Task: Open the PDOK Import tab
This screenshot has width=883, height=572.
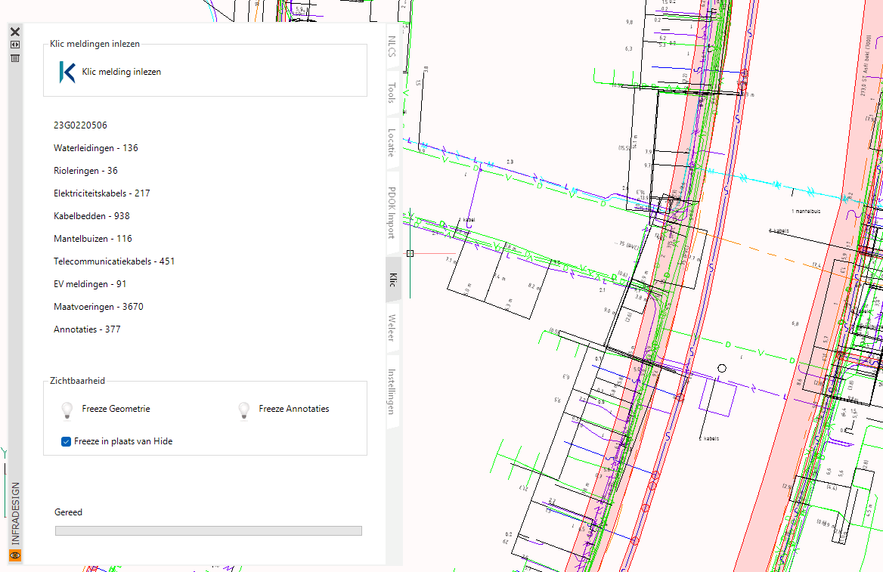Action: point(392,212)
